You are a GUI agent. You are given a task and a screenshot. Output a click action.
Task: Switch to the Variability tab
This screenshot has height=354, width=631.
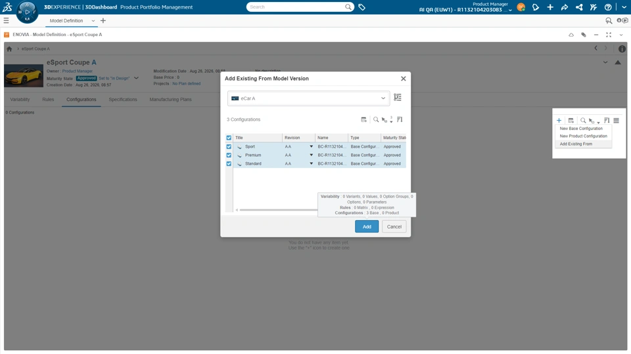coord(20,99)
